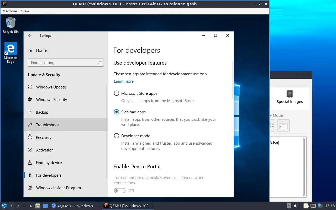Image resolution: width=336 pixels, height=210 pixels.
Task: Open the Machine menu in QEMU
Action: pos(10,11)
